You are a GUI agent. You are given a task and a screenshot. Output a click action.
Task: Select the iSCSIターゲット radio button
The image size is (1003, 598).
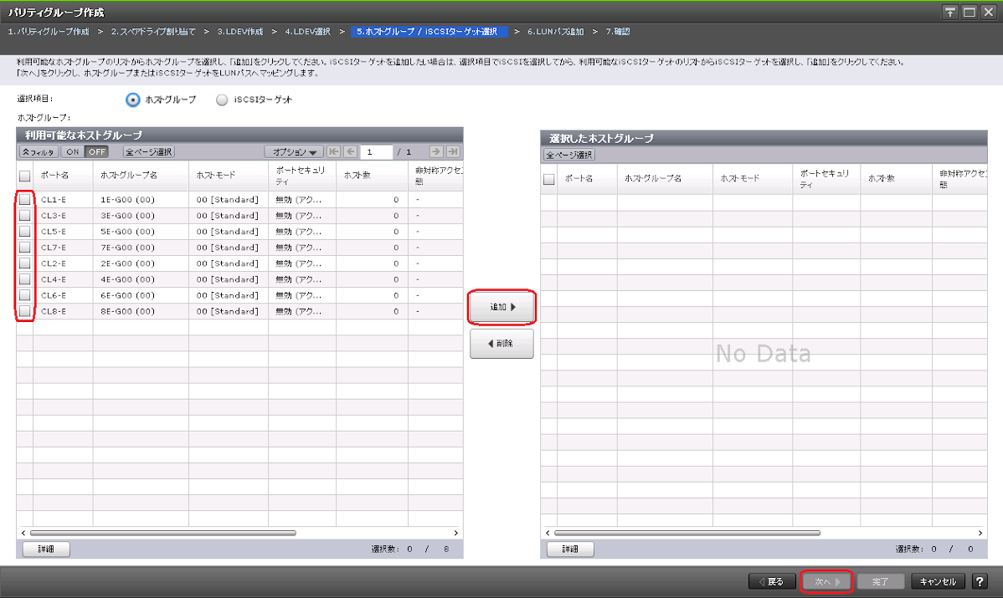[x=222, y=100]
